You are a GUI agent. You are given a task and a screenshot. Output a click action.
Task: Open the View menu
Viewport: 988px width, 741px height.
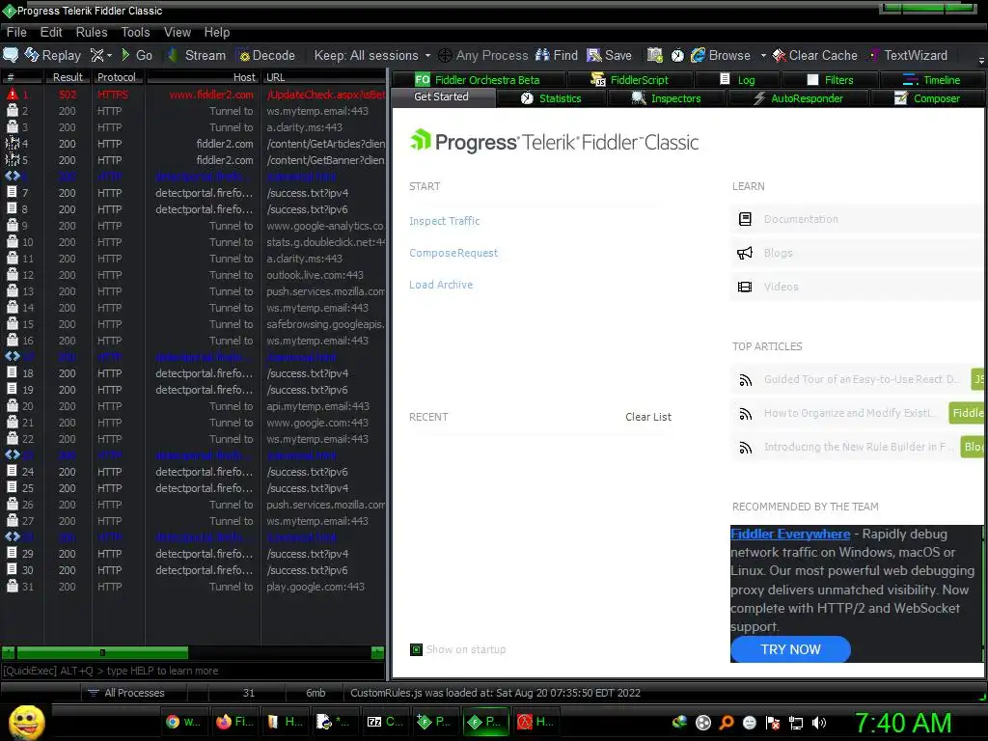pyautogui.click(x=178, y=32)
